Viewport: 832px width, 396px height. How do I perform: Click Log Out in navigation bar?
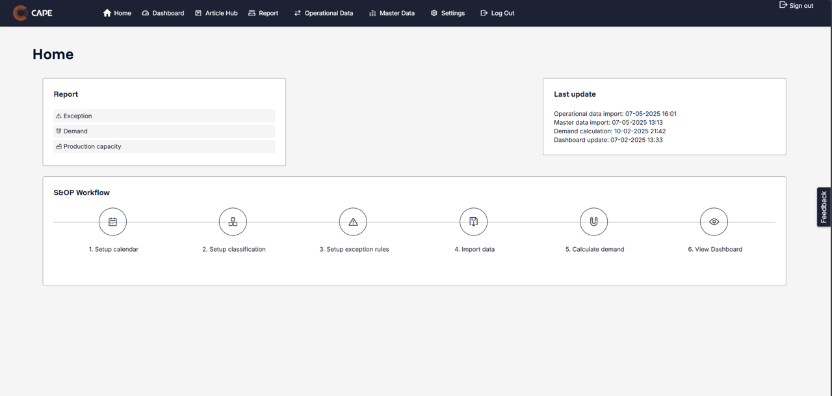(x=497, y=13)
